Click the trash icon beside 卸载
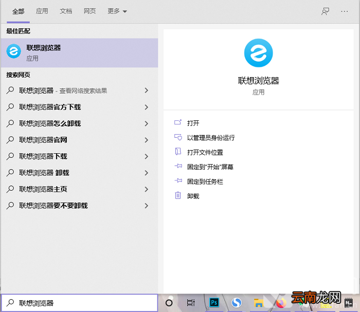This screenshot has height=312, width=360. point(178,195)
